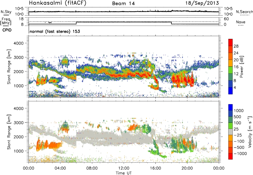Select 'Slant Range [km]' label of velocity panel
This screenshot has width=253, height=175.
(x=9, y=132)
